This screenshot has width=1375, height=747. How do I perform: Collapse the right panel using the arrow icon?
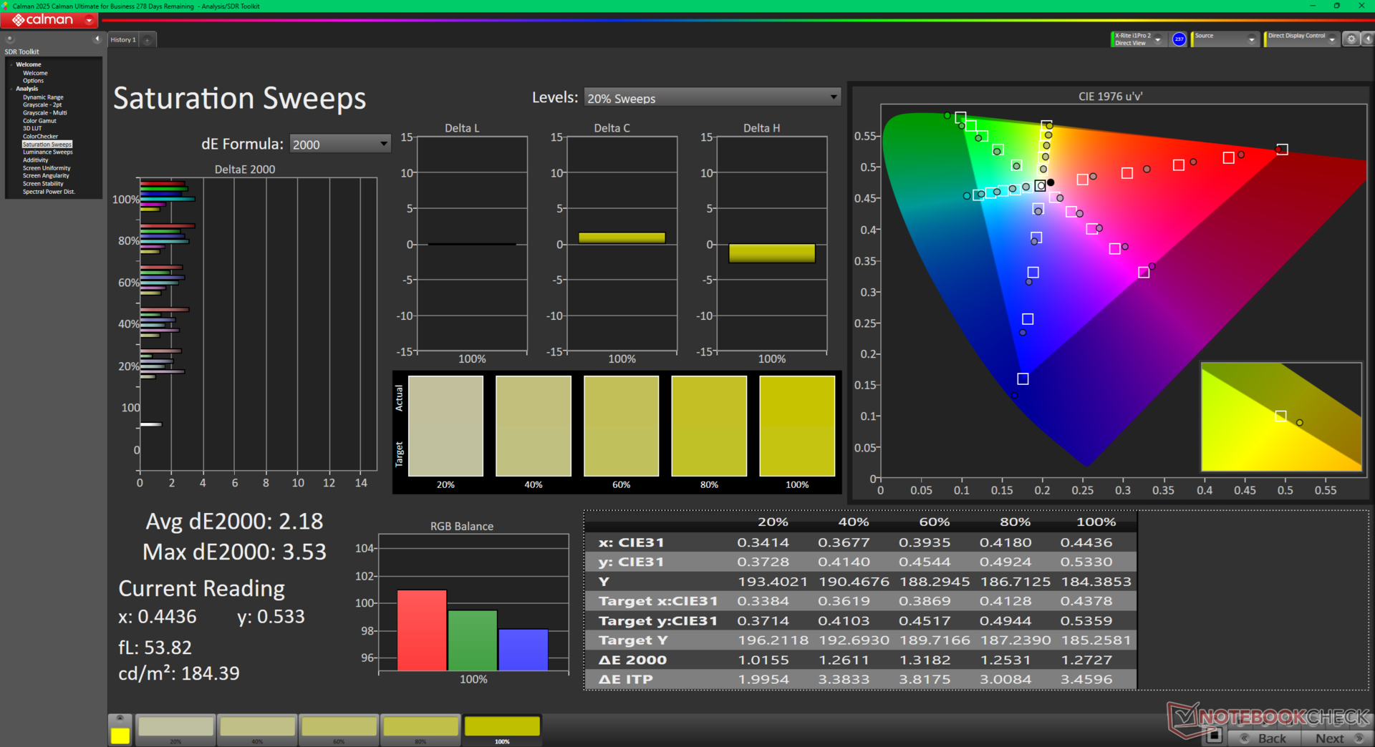pos(1367,39)
